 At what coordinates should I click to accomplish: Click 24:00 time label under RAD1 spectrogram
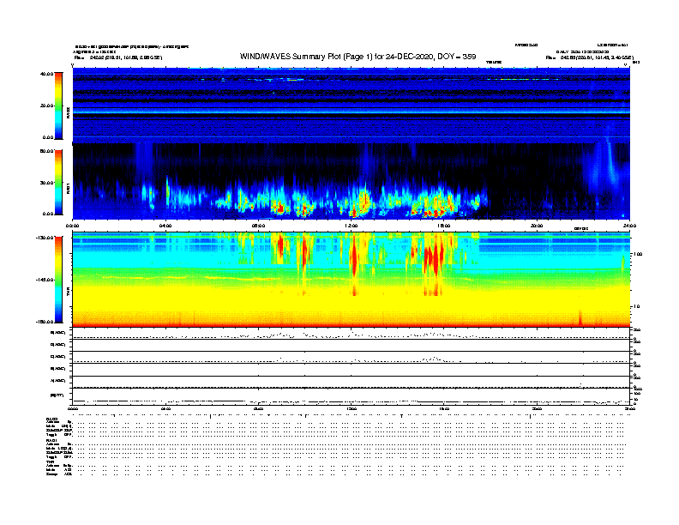click(x=629, y=226)
